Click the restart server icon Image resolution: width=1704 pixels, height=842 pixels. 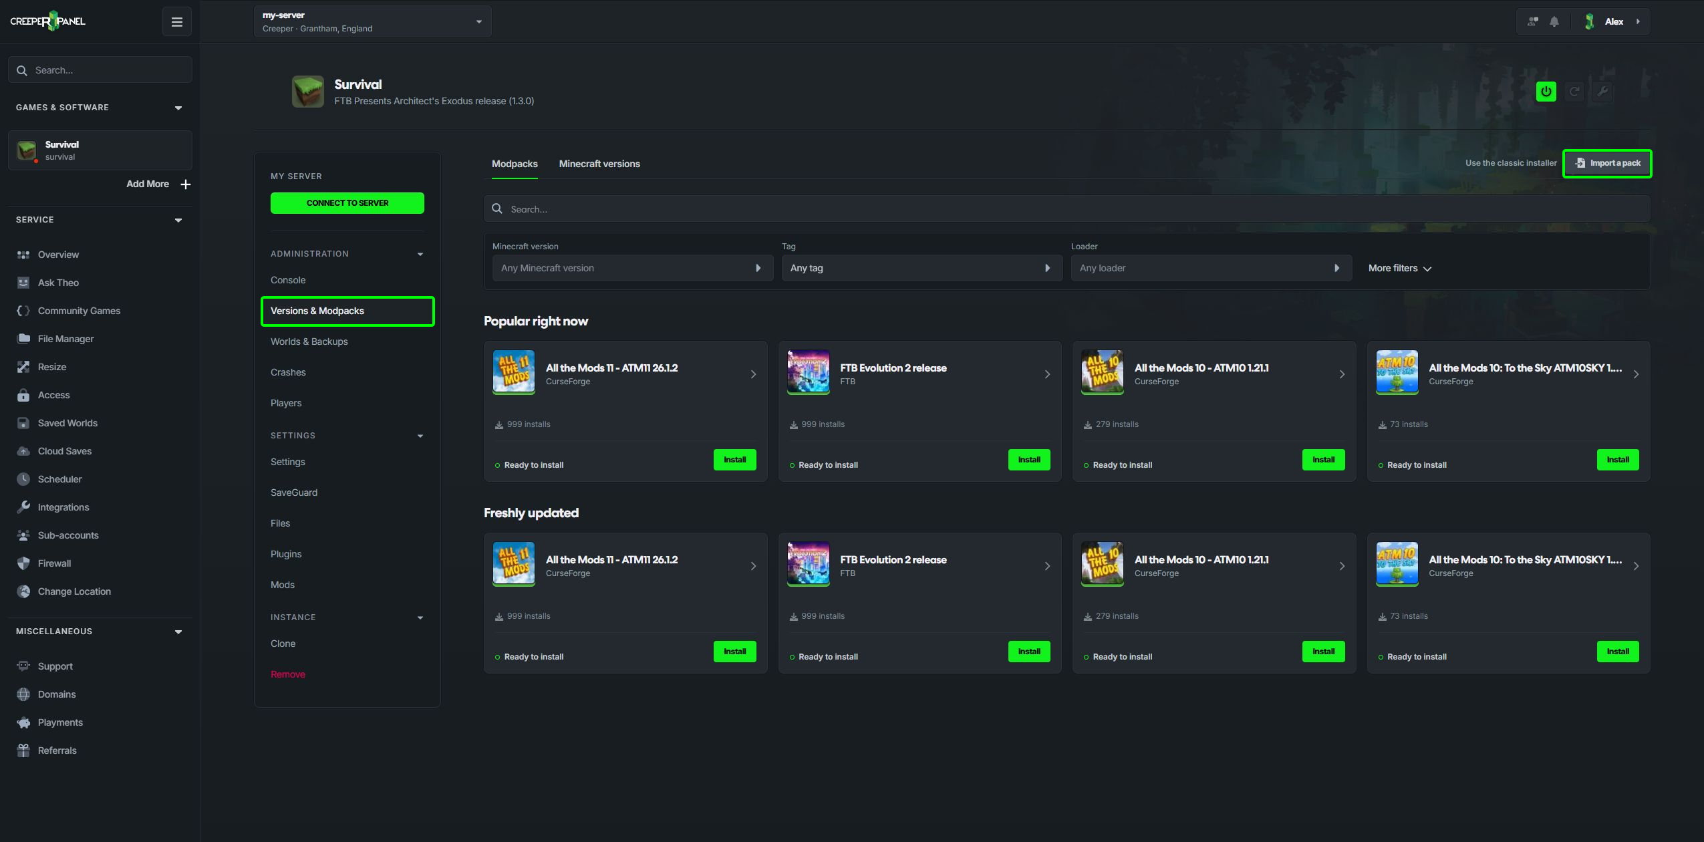[1574, 92]
